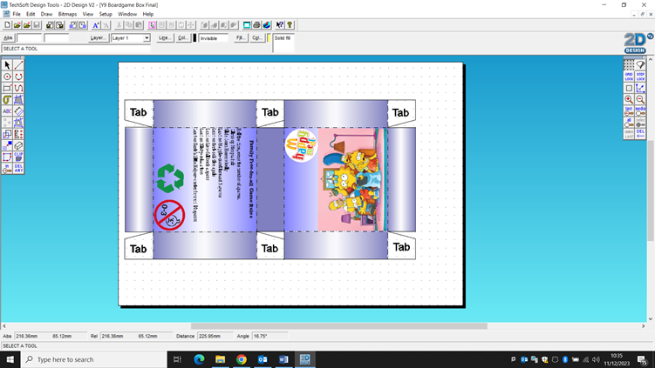Click the yellow fill colour swatch
This screenshot has height=368, width=655.
[x=269, y=38]
